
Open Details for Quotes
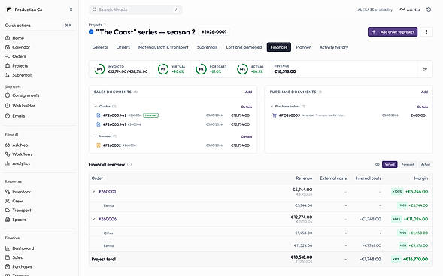pyautogui.click(x=247, y=106)
